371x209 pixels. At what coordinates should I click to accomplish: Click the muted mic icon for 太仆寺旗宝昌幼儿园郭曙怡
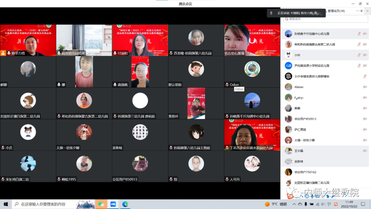(x=365, y=76)
